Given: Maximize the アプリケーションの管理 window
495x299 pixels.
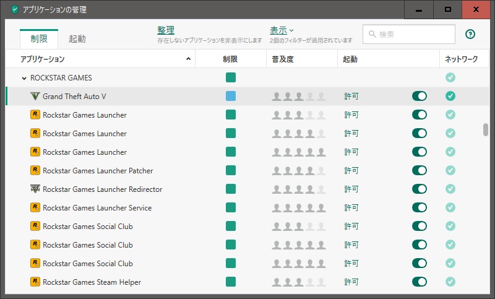Looking at the screenshot, I should [447, 10].
